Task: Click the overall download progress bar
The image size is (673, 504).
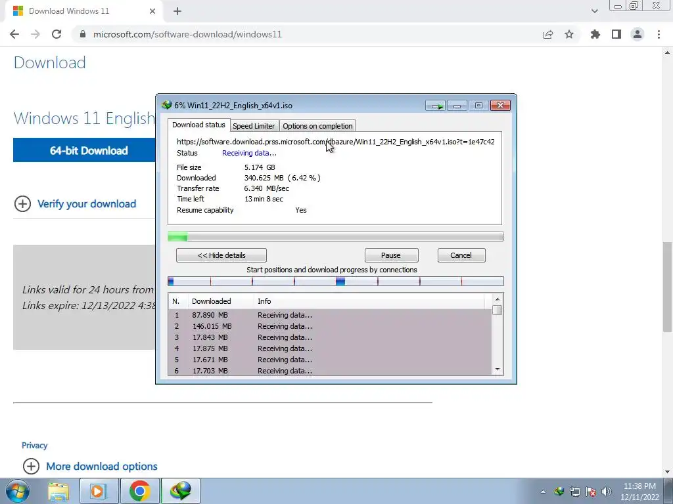Action: [x=336, y=236]
